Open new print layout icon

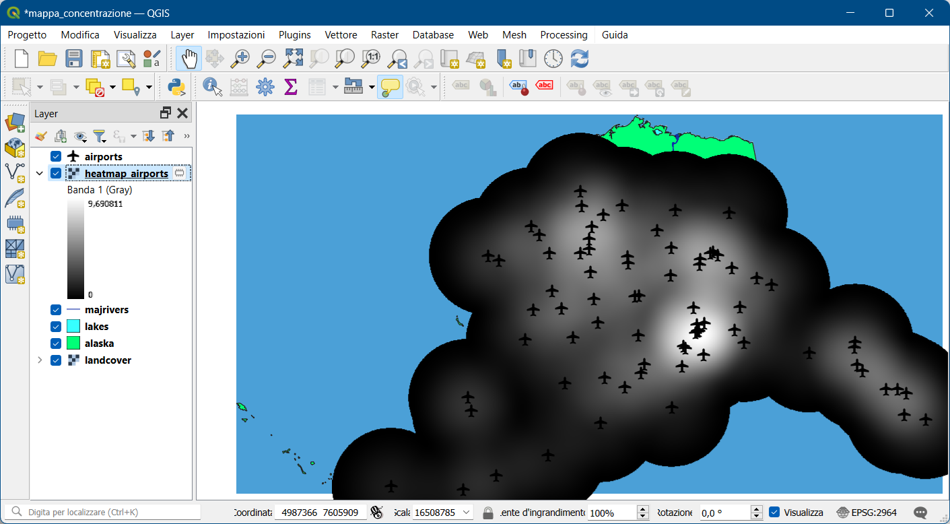click(100, 59)
